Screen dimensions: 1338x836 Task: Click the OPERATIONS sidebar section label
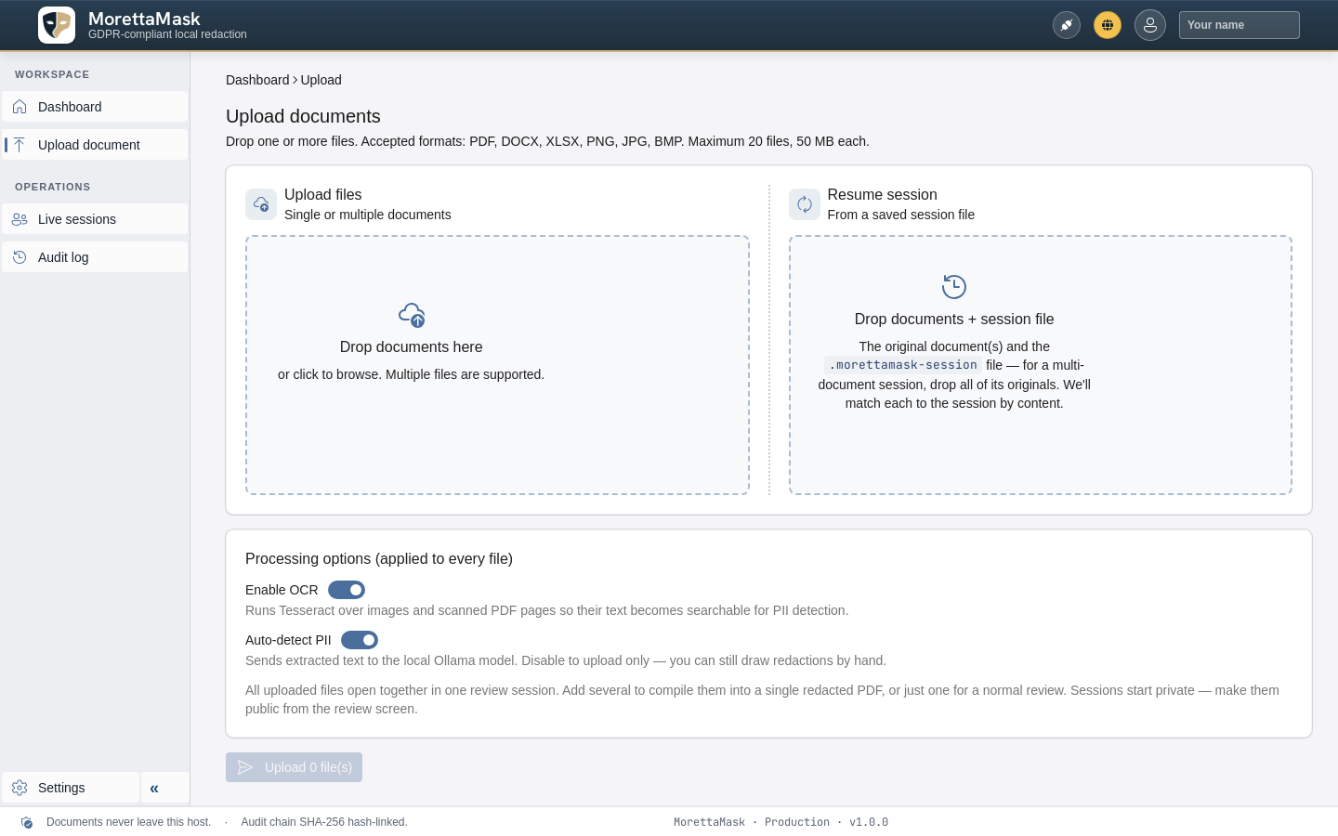(53, 187)
